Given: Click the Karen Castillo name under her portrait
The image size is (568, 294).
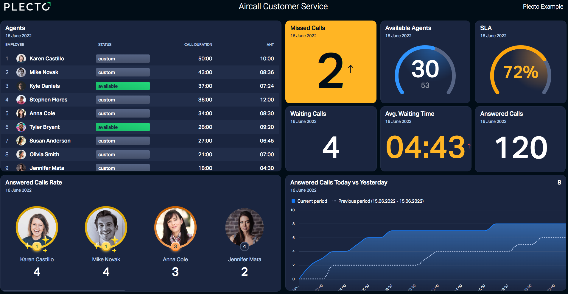Looking at the screenshot, I should (x=37, y=259).
